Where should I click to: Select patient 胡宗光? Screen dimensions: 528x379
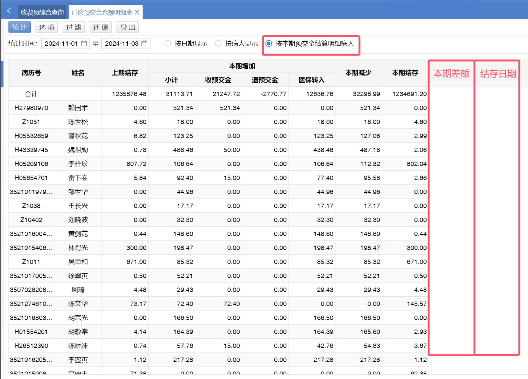[x=78, y=318]
